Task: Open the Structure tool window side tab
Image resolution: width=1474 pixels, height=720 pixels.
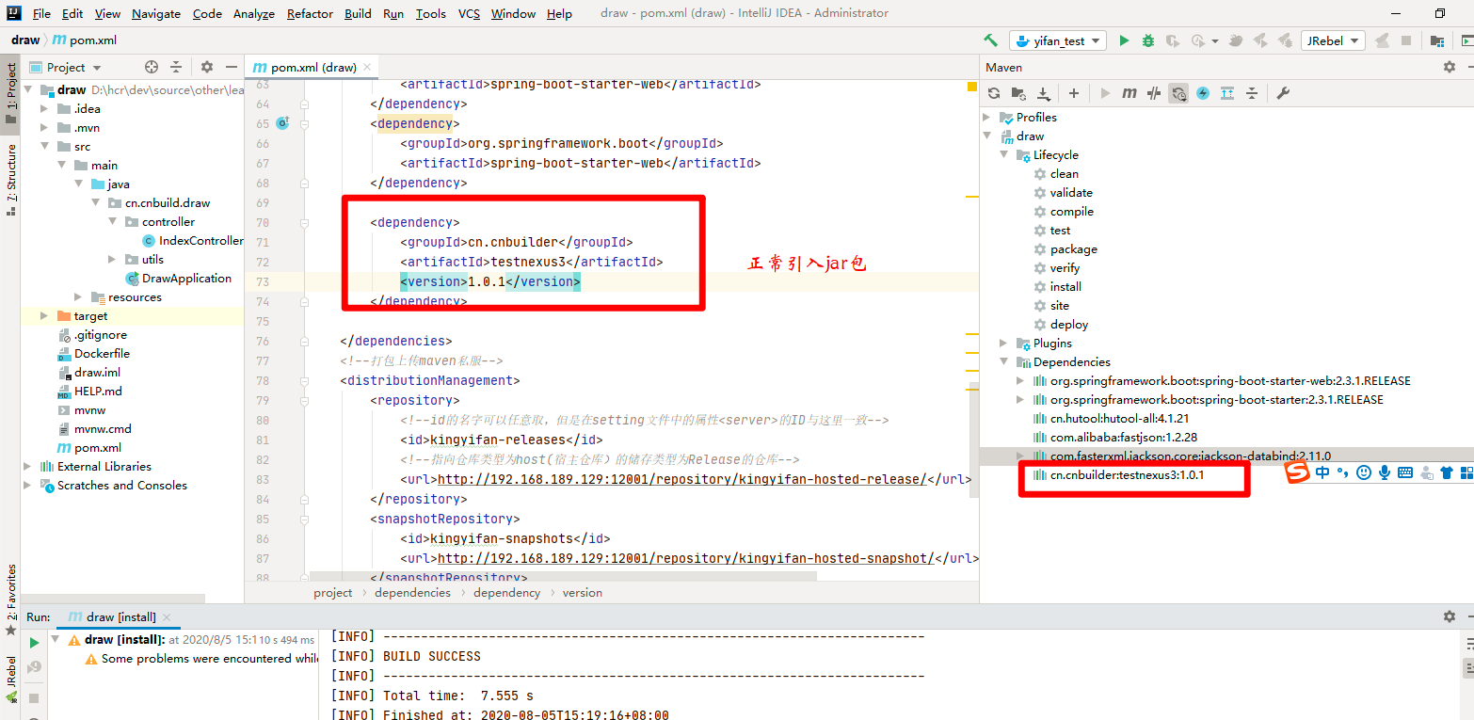Action: (x=11, y=180)
